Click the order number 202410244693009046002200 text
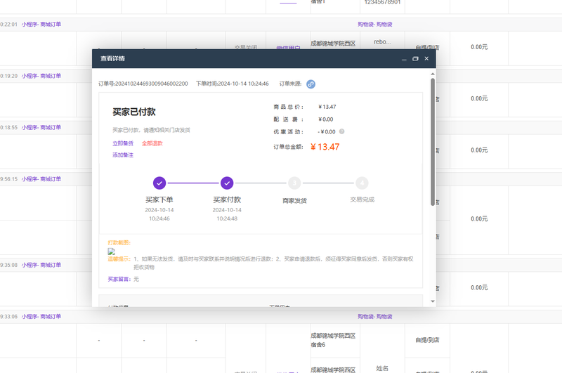This screenshot has height=373, width=562. tap(151, 84)
